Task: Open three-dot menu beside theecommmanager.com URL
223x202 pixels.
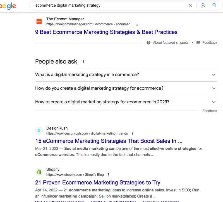Action: click(137, 24)
